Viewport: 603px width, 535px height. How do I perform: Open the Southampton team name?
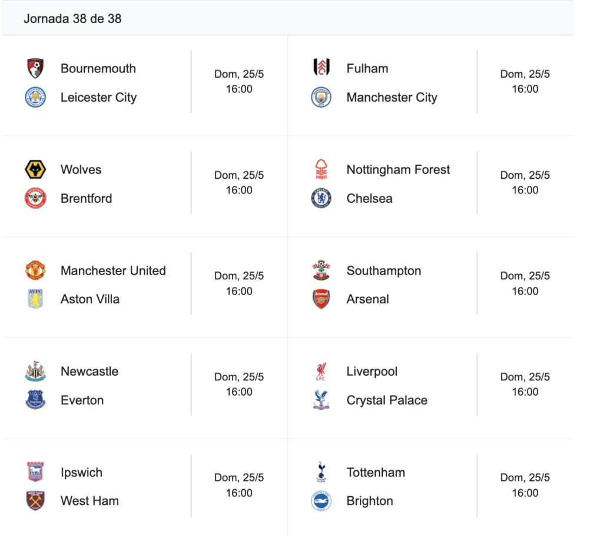point(384,271)
